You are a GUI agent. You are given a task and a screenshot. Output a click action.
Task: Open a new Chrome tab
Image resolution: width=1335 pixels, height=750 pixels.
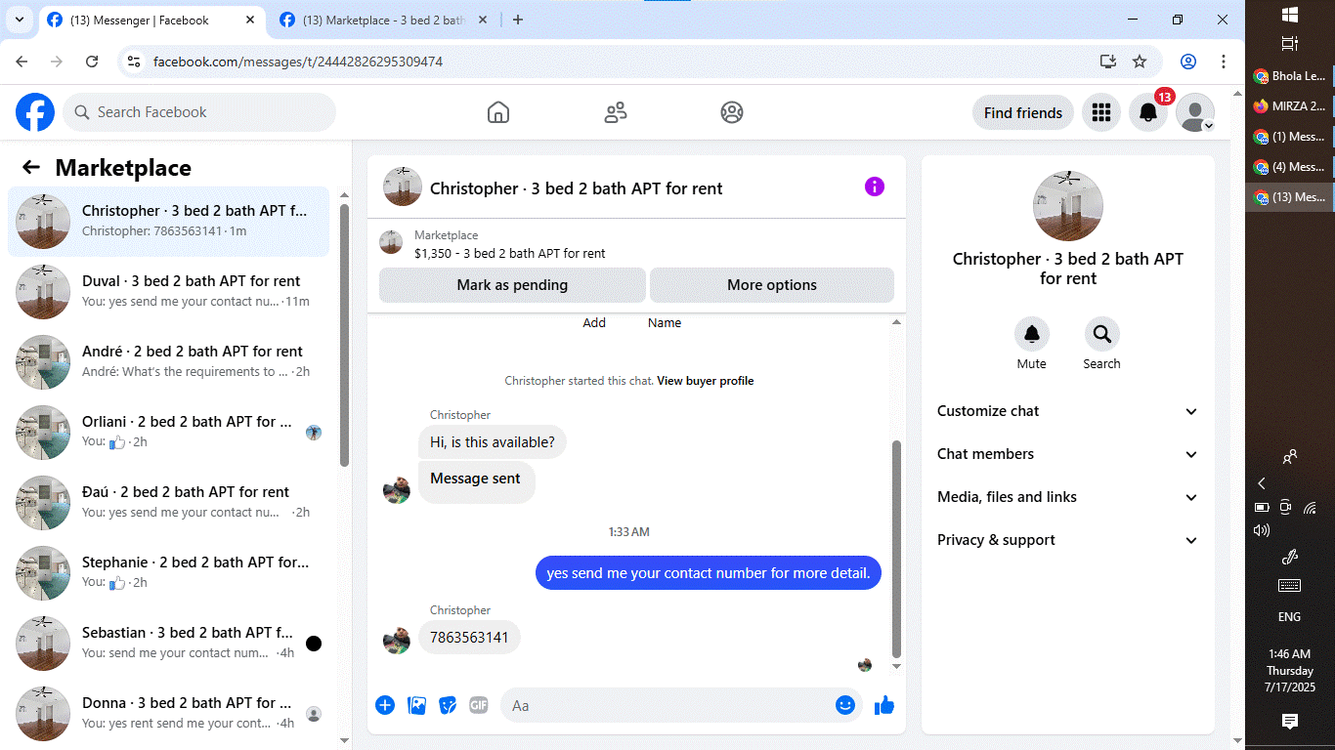pyautogui.click(x=518, y=20)
